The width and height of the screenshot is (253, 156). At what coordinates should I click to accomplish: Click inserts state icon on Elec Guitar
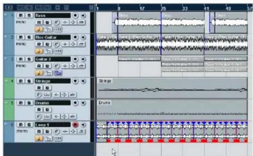pos(65,44)
